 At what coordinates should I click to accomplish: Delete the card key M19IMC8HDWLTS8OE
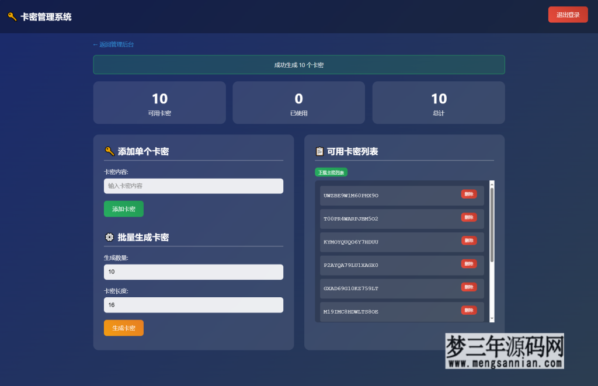coord(469,311)
